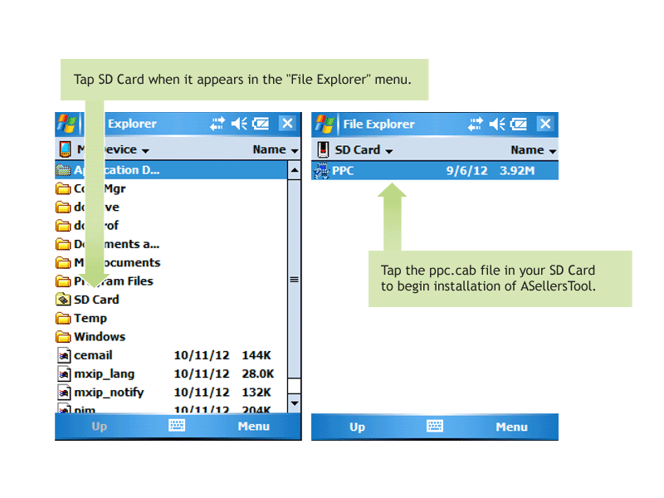Tap the Up softkey in right window
Viewport: 664px width, 498px height.
(358, 427)
